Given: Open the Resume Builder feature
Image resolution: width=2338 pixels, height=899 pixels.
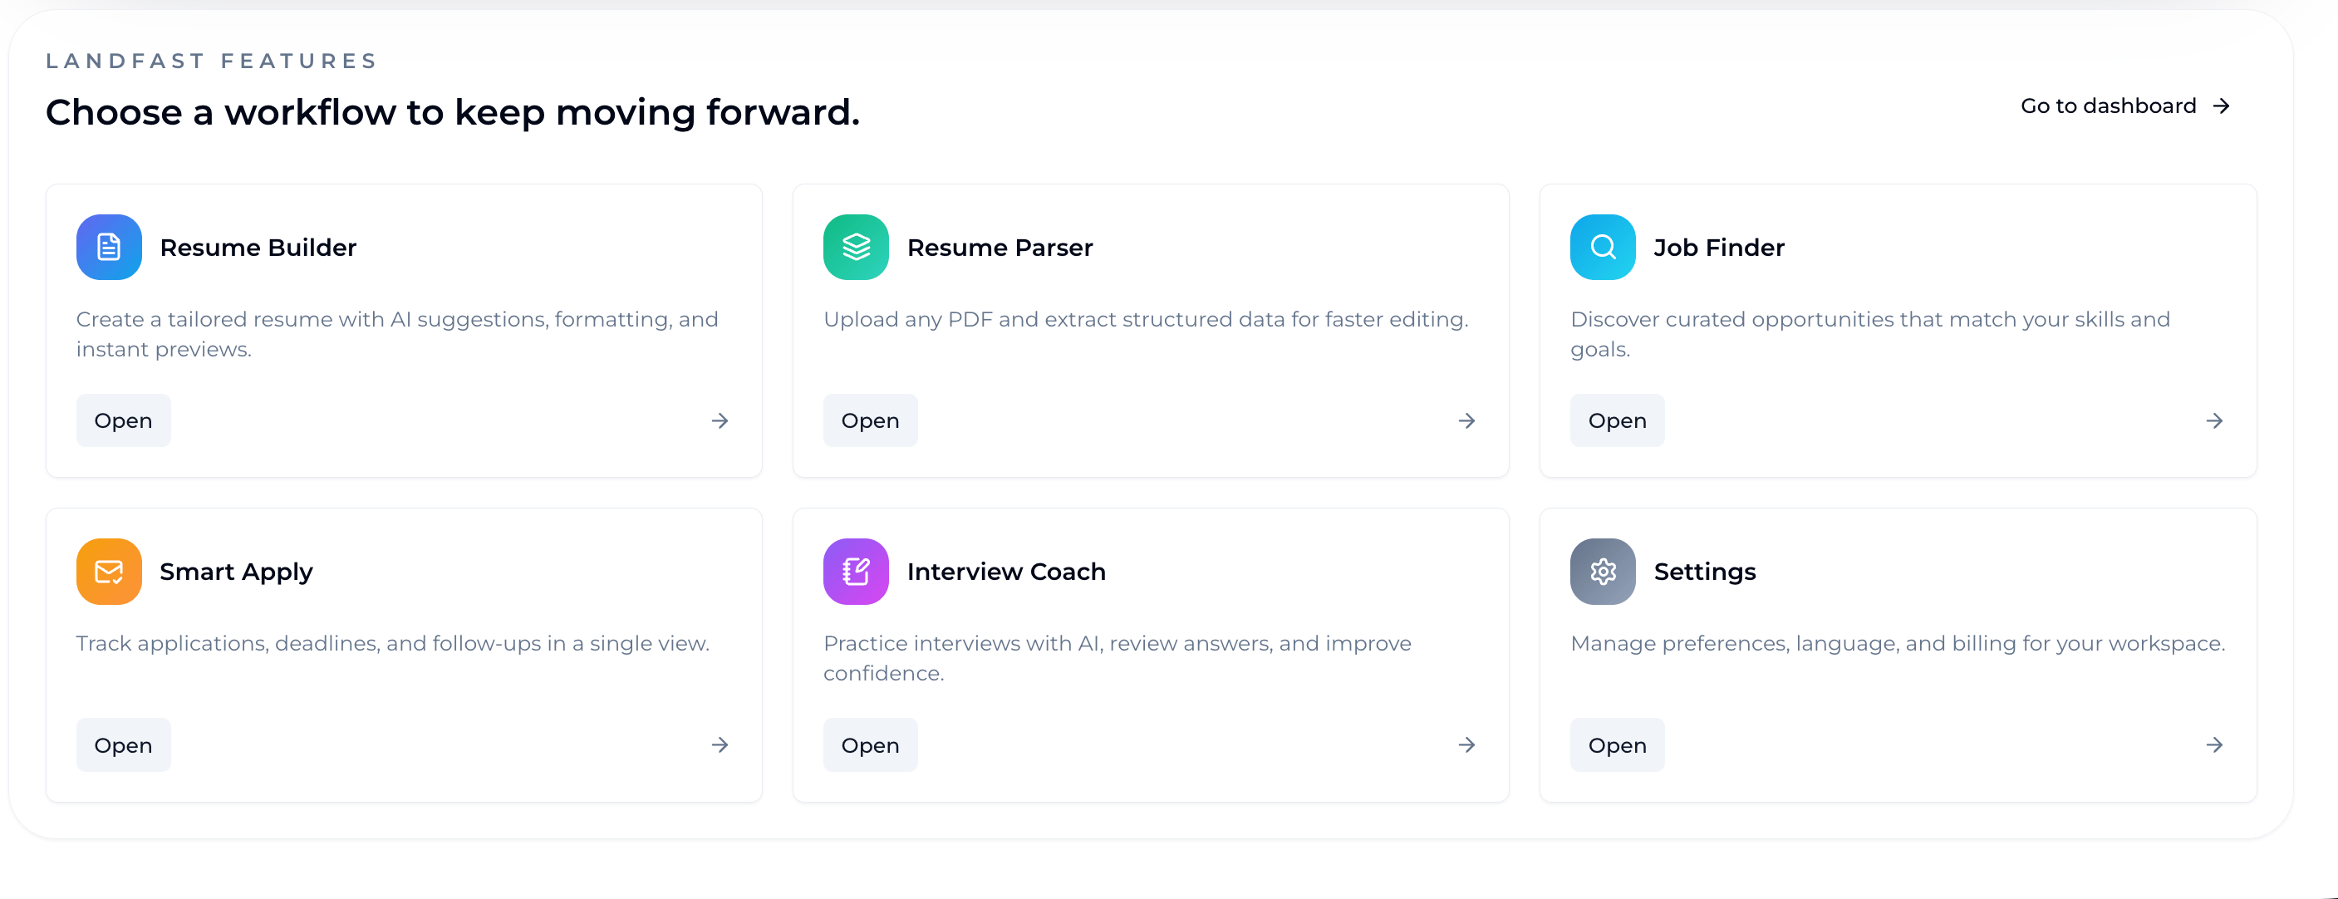Looking at the screenshot, I should [122, 420].
